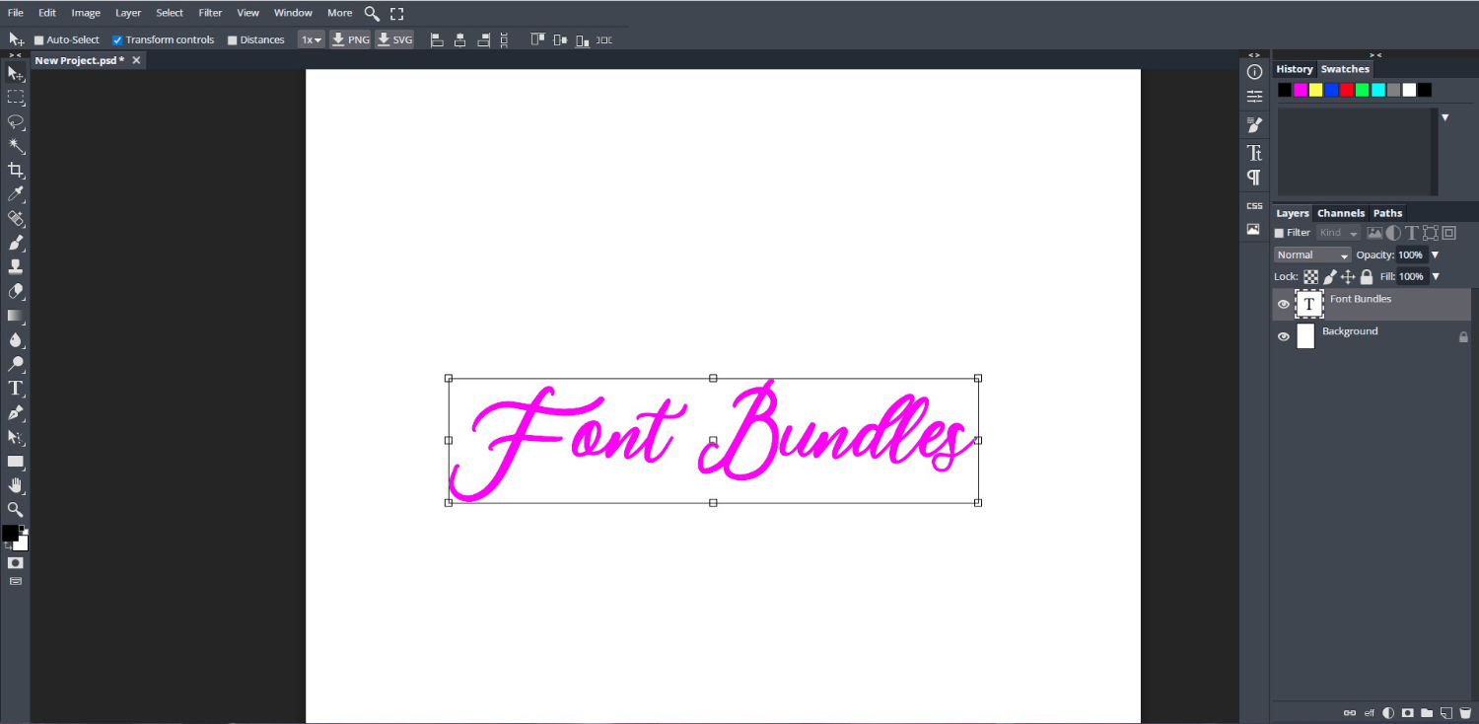This screenshot has width=1479, height=724.
Task: Select the Clone Stamp tool
Action: [16, 266]
